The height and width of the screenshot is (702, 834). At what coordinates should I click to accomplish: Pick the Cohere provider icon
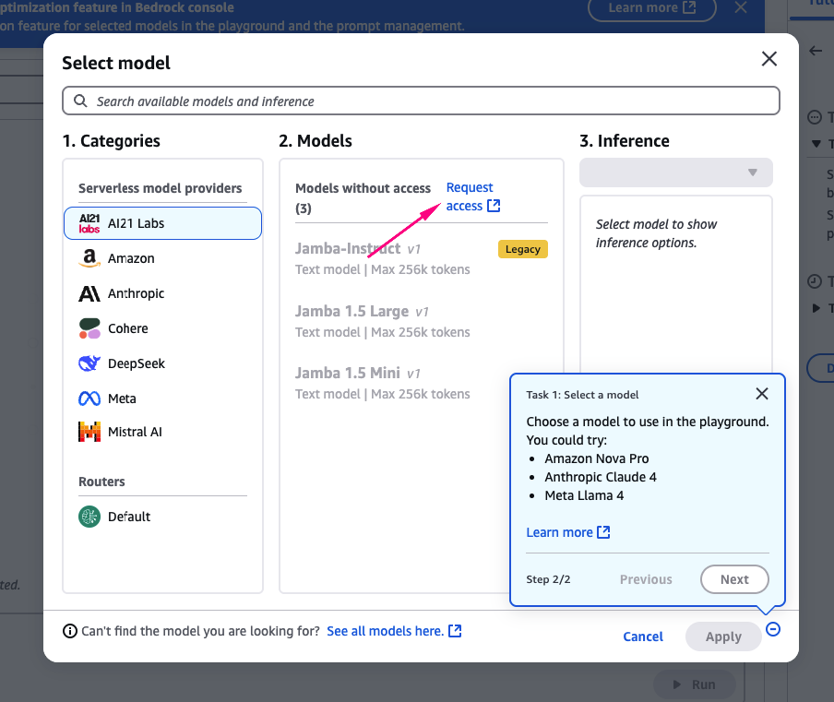click(x=89, y=328)
